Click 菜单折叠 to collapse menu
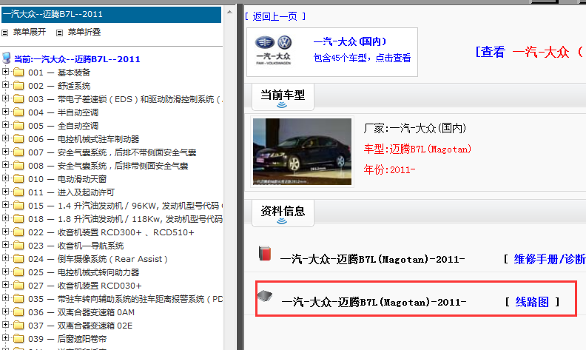The width and height of the screenshot is (586, 350). click(x=84, y=32)
